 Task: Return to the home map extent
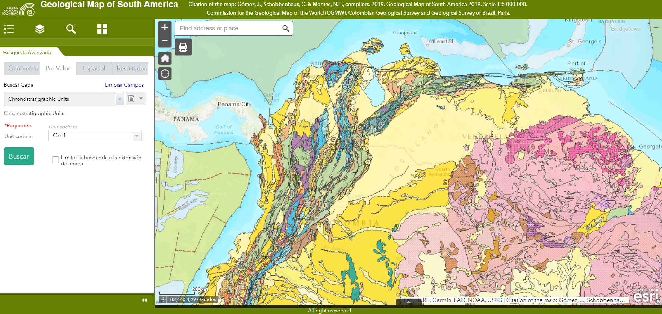165,58
